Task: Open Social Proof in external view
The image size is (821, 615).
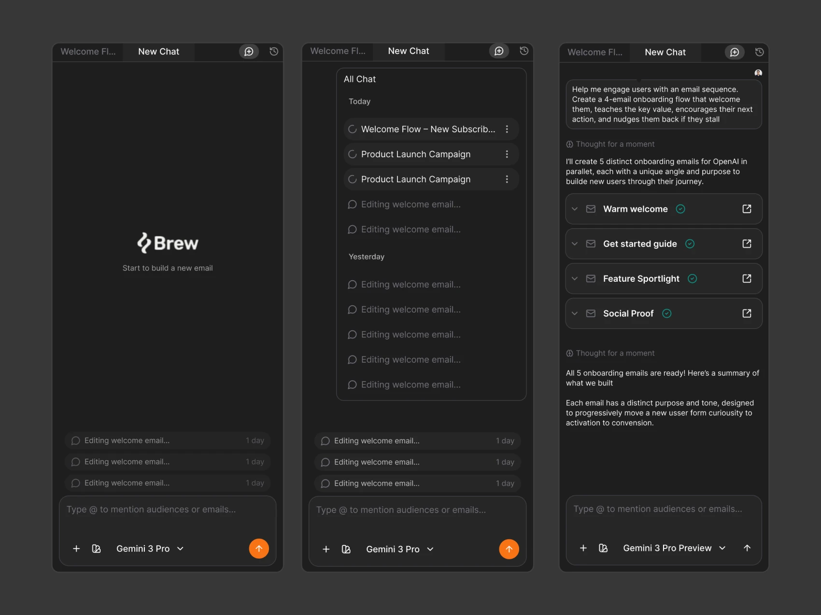Action: pos(747,314)
